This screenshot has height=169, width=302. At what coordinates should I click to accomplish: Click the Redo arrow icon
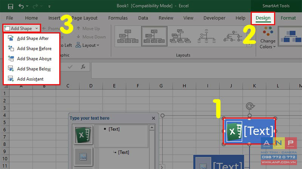[35, 6]
